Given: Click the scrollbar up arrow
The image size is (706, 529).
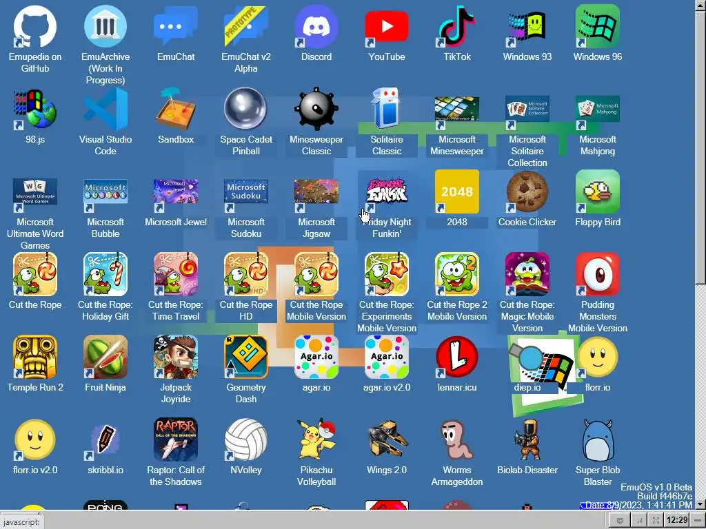Looking at the screenshot, I should pos(700,5).
